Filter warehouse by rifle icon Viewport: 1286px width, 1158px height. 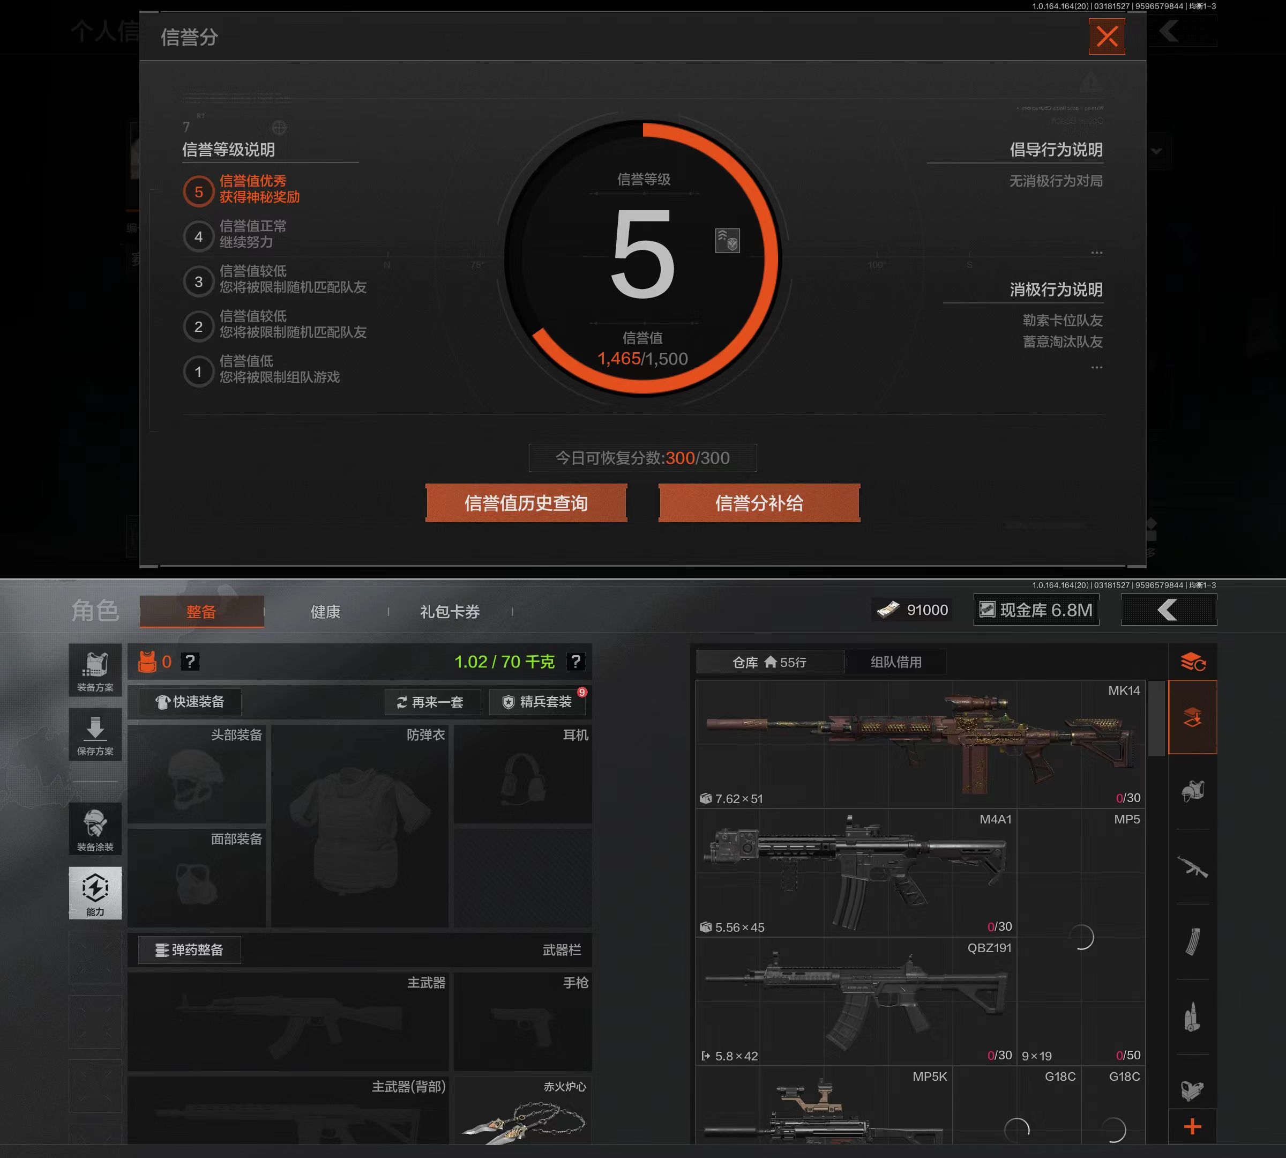[1193, 866]
